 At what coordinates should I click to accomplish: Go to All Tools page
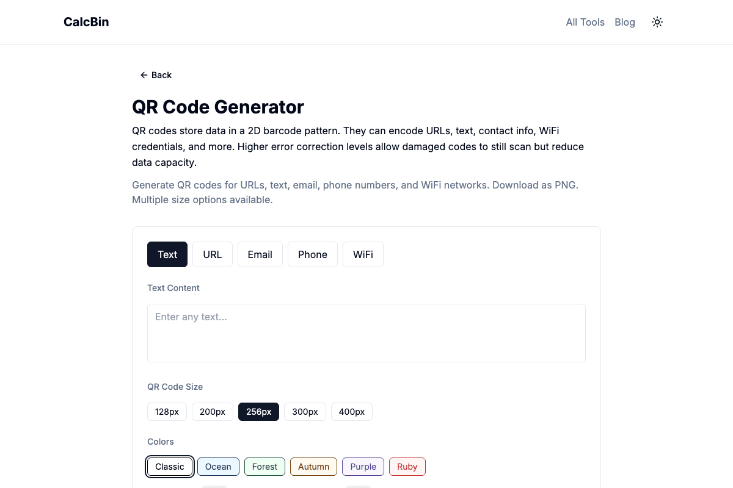585,22
